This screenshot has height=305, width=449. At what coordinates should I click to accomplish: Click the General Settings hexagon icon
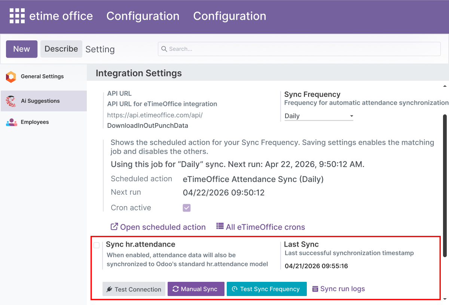11,77
